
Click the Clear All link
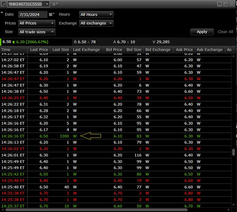226,32
